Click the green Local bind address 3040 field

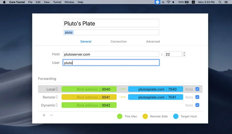89,89
